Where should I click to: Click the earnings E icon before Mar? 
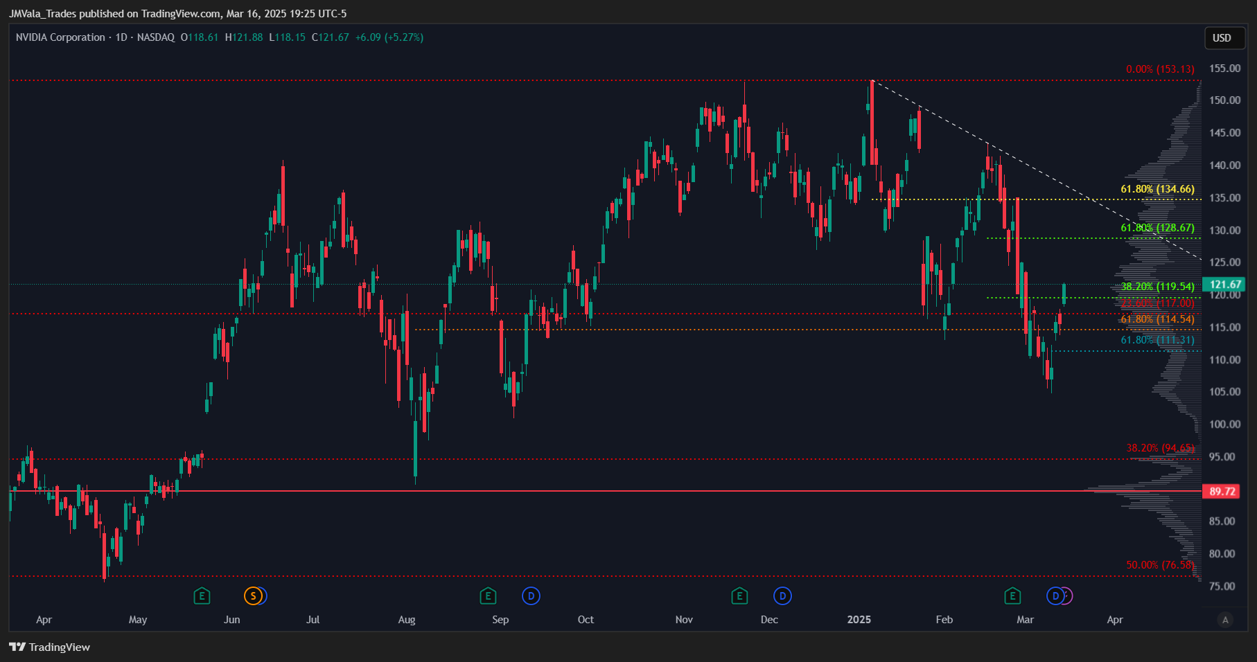1012,596
